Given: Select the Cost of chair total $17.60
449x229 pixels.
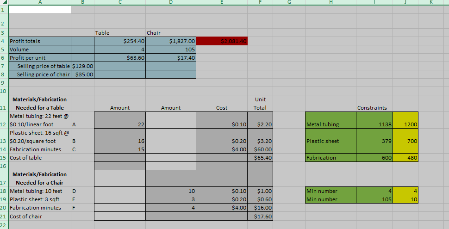Looking at the screenshot, I should pos(260,217).
